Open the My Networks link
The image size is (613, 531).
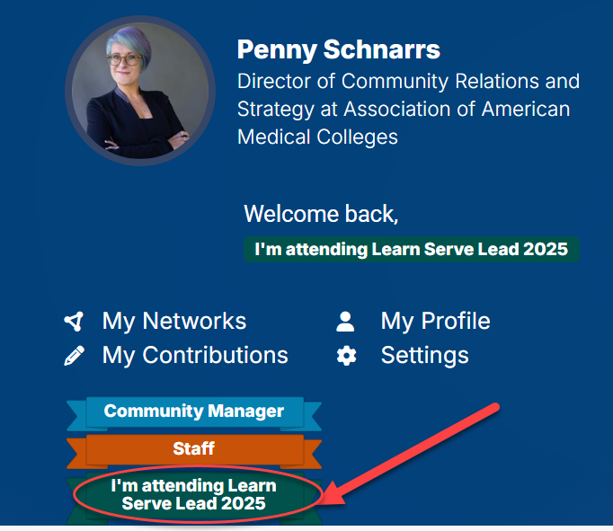173,321
